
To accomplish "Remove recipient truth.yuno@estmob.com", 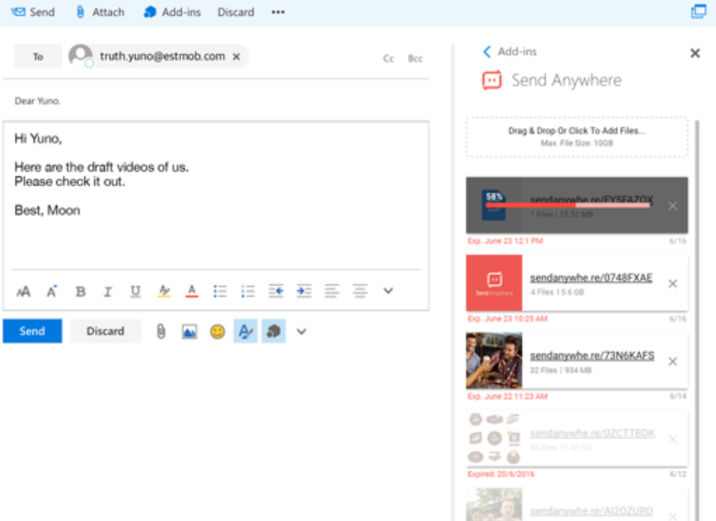I will 237,57.
